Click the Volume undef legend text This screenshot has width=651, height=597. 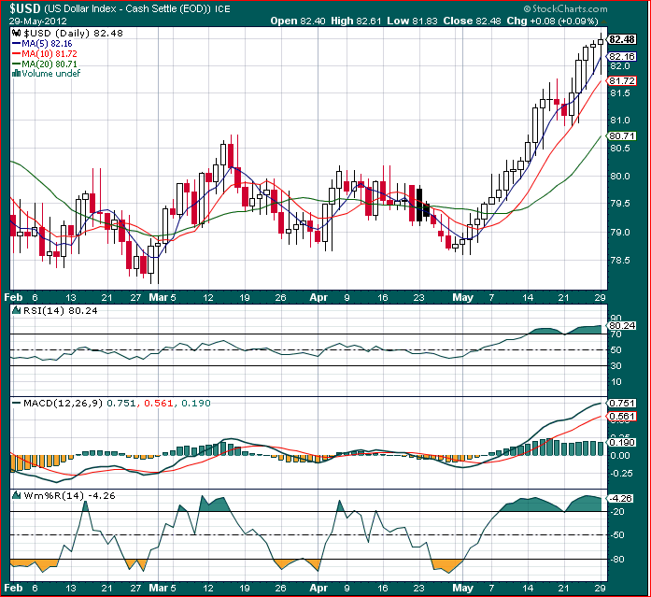coord(50,74)
